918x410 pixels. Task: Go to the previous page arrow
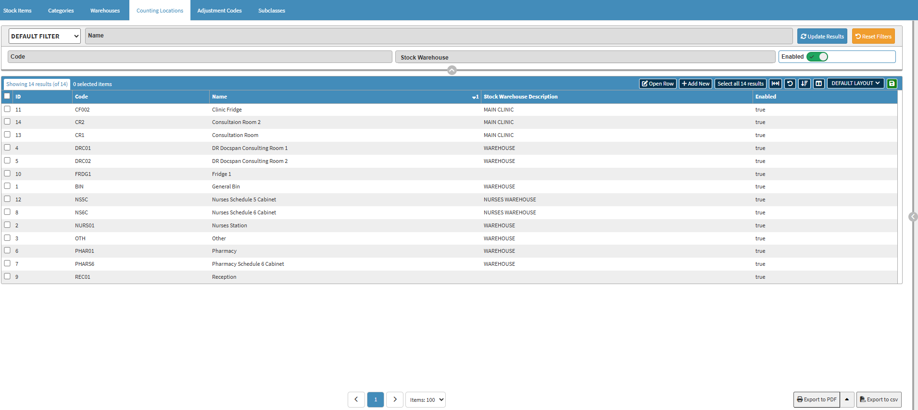pyautogui.click(x=356, y=399)
